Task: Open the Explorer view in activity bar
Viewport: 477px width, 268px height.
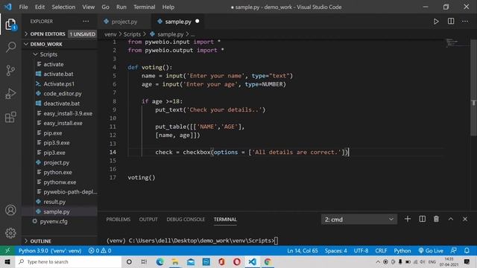Action: coord(10,25)
